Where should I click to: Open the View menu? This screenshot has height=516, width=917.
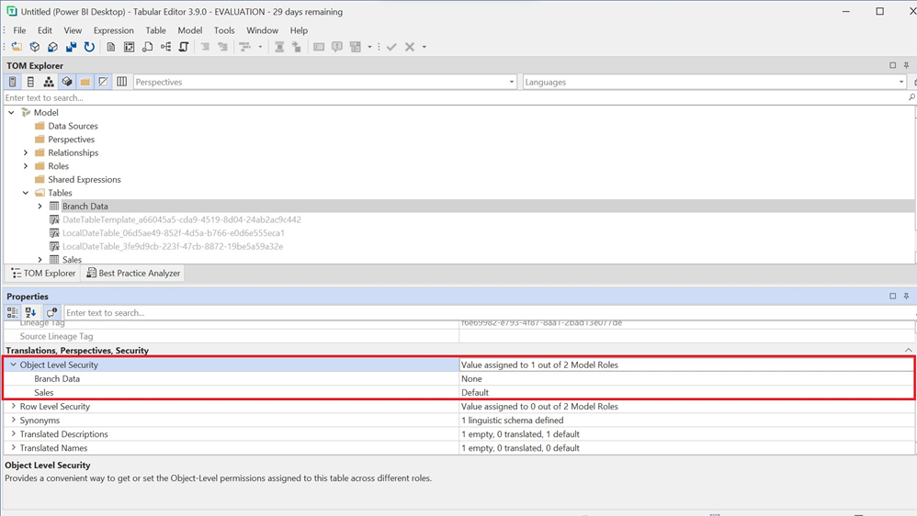(73, 30)
